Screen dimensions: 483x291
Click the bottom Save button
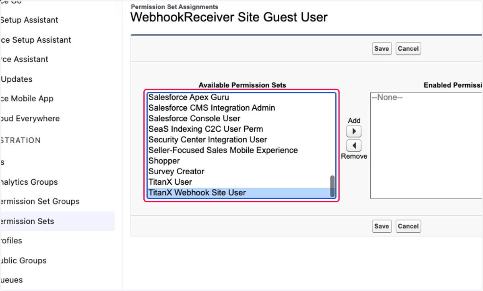pos(382,226)
